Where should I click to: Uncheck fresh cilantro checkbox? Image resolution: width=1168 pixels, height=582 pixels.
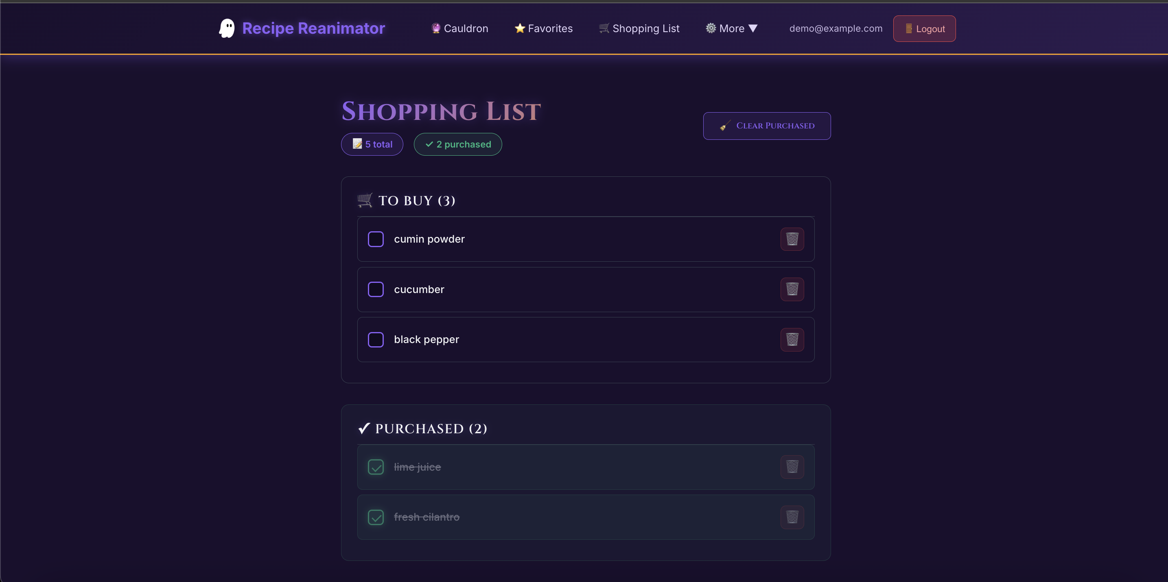(x=375, y=517)
